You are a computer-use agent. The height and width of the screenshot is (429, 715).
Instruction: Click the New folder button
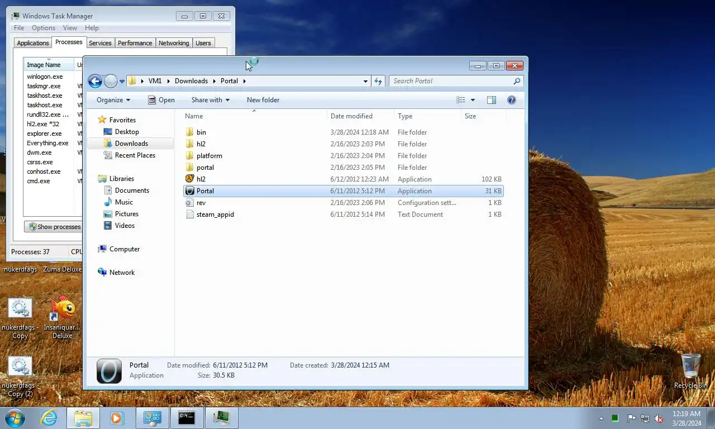[x=263, y=100]
